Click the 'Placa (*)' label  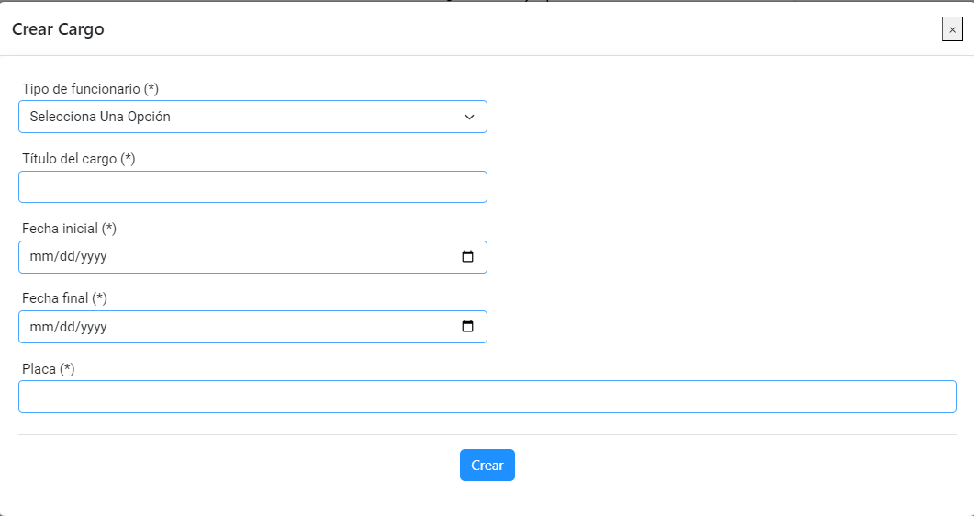click(x=48, y=369)
